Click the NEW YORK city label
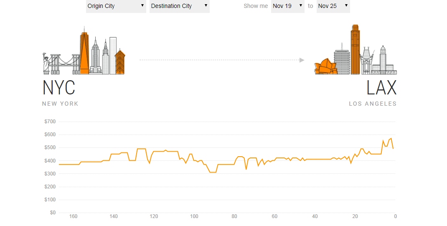The width and height of the screenshot is (447, 226). [x=60, y=104]
